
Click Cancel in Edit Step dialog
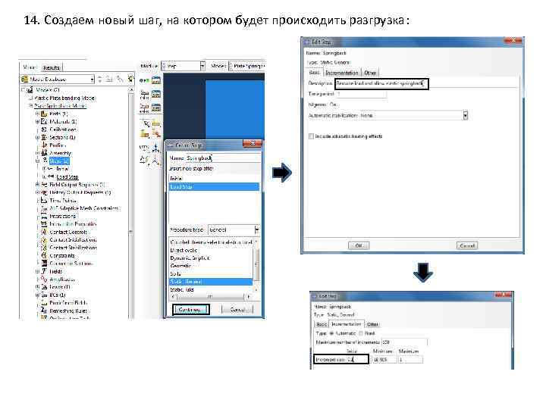(x=467, y=245)
